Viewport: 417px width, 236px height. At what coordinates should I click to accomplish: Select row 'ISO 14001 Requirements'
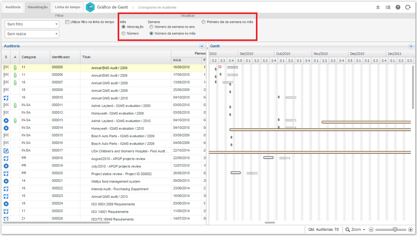click(104, 212)
